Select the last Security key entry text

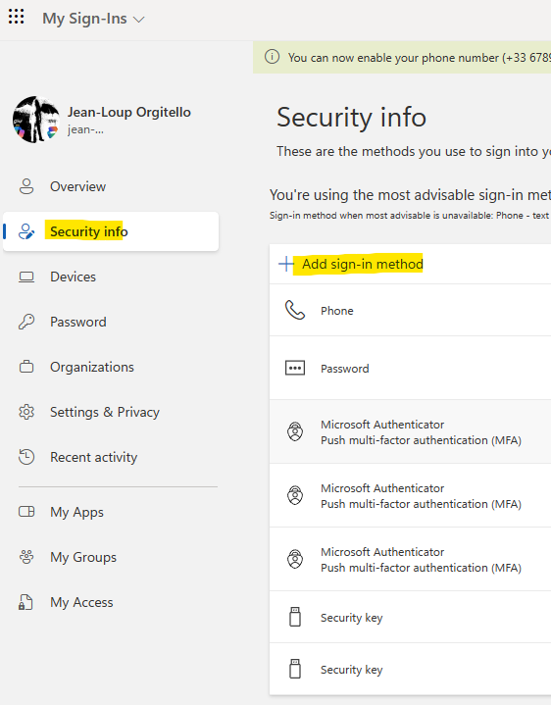(351, 670)
